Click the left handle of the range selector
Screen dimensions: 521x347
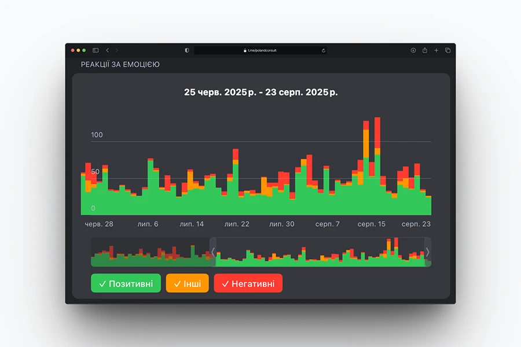pos(212,252)
